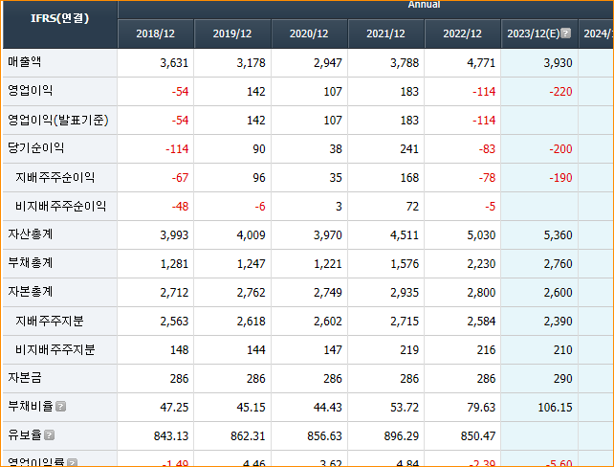Click 당기순이익 value -114 for 2018/12

(x=177, y=149)
